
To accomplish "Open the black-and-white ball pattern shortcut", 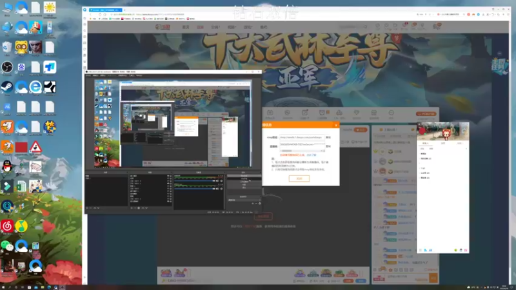I will pyautogui.click(x=50, y=87).
